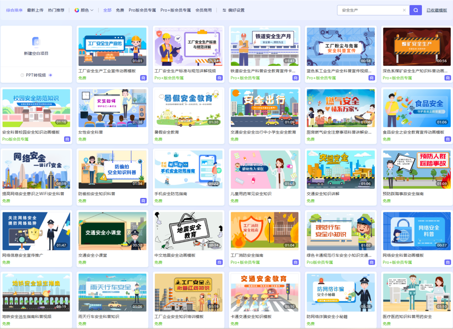Expand the 颜色 dropdown
The height and width of the screenshot is (329, 453).
(85, 10)
